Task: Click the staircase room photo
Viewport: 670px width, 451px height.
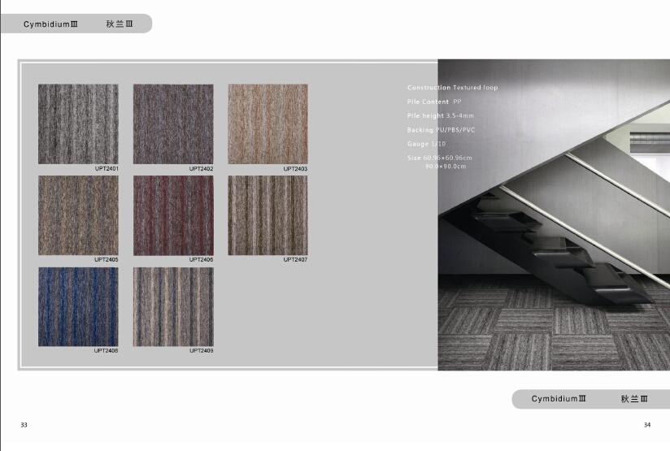Action: (553, 244)
